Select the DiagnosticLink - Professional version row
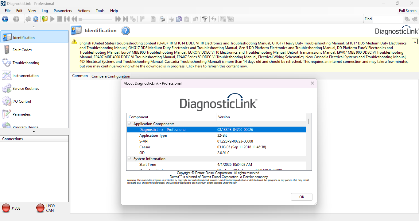This screenshot has height=221, width=419. point(216,130)
